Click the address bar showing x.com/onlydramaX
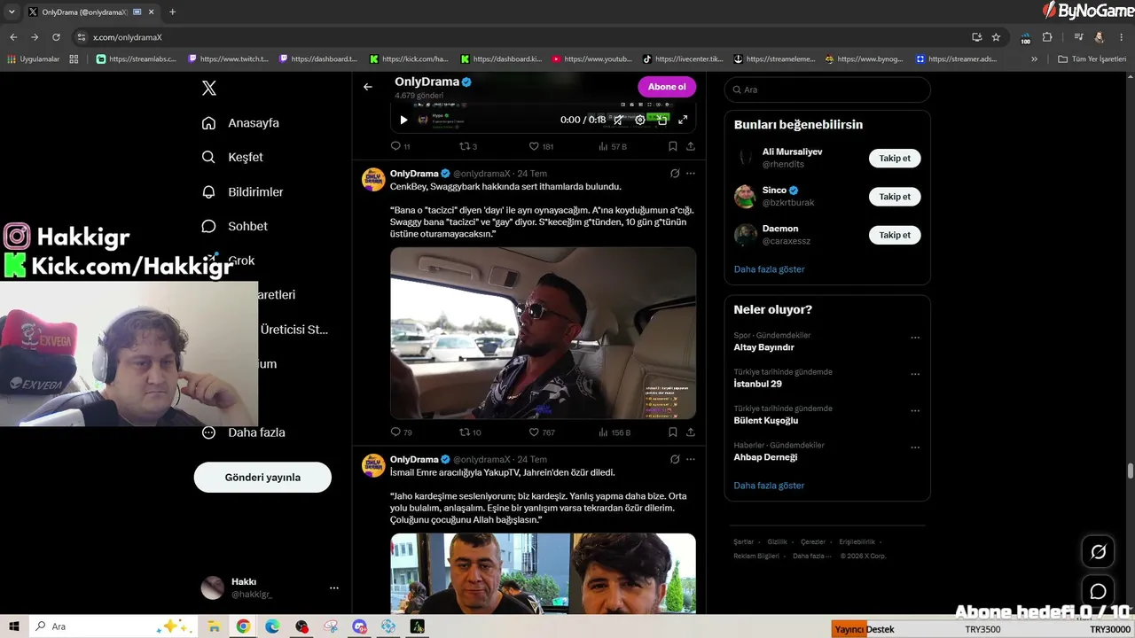Viewport: 1135px width, 638px height. coord(523,37)
